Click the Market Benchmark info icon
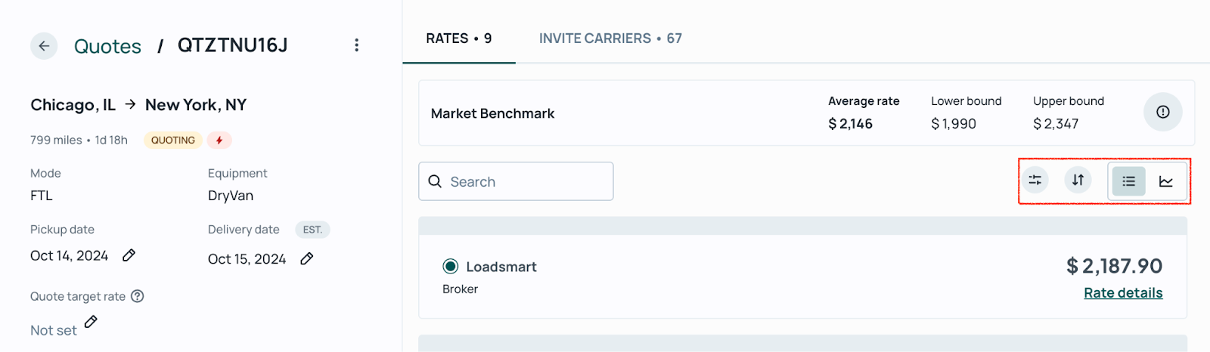This screenshot has width=1210, height=352. [1163, 112]
